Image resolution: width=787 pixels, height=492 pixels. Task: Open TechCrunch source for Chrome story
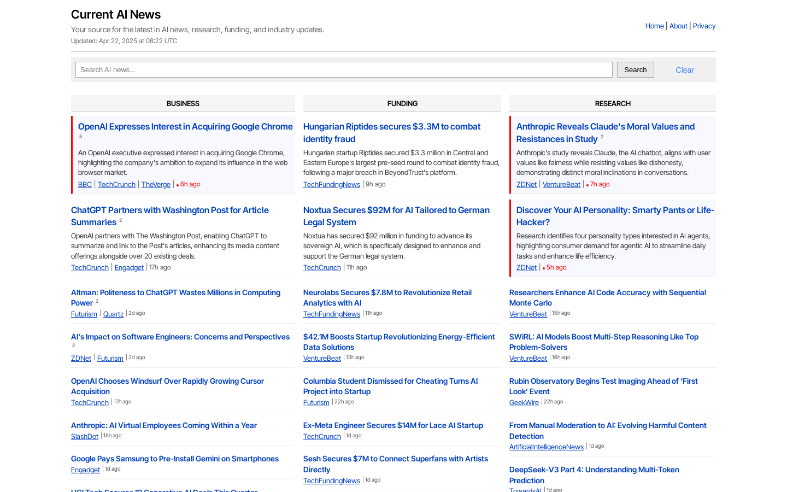point(116,184)
